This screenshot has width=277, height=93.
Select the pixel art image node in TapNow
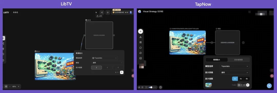point(187,43)
